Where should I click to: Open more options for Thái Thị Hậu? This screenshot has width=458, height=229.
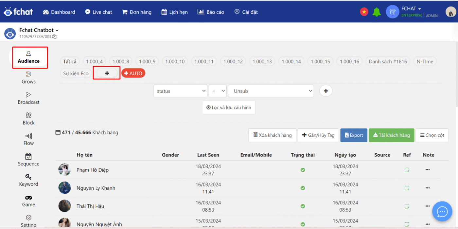click(x=427, y=206)
